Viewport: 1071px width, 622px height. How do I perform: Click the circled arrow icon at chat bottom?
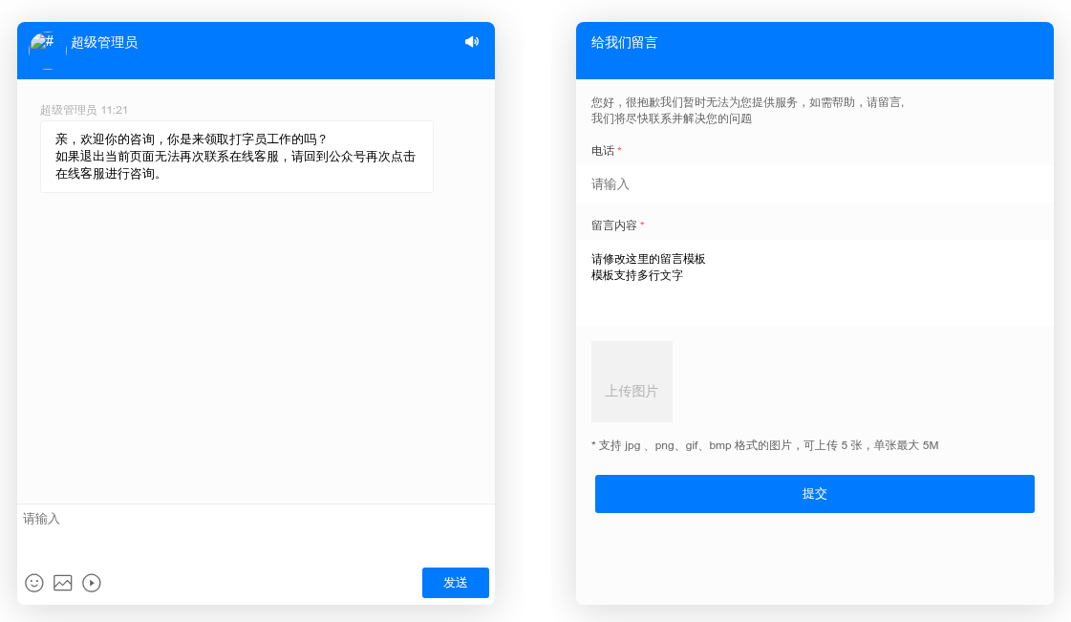point(92,583)
